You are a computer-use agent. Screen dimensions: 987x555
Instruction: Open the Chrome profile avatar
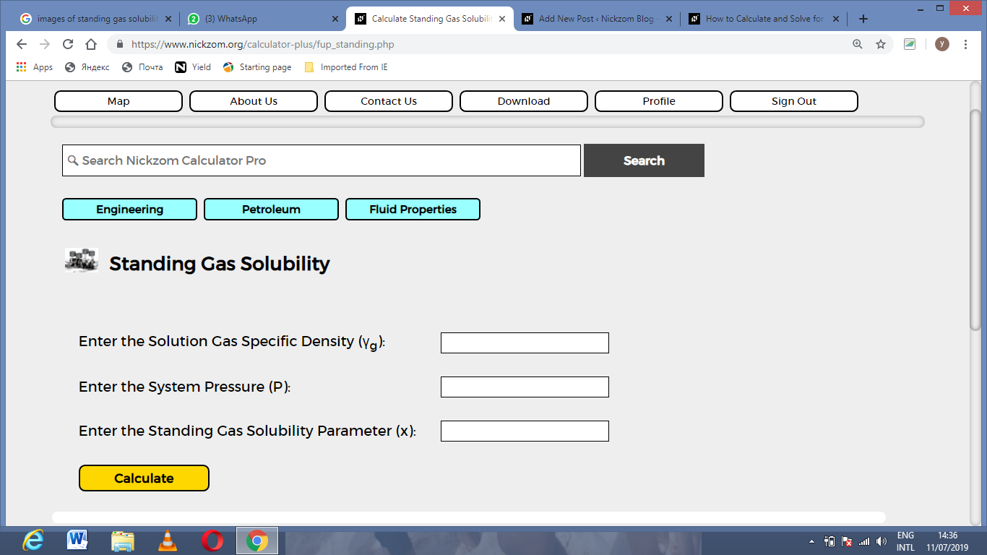tap(942, 44)
